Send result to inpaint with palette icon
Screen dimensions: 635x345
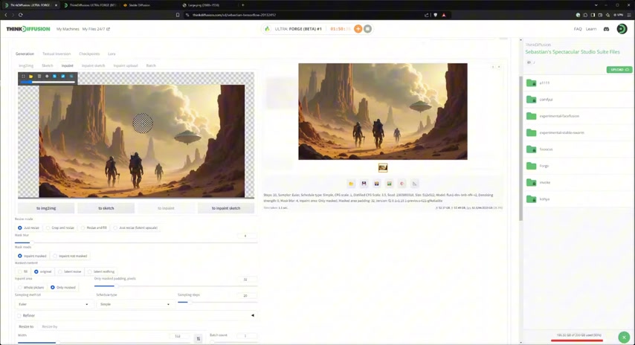[x=402, y=184]
